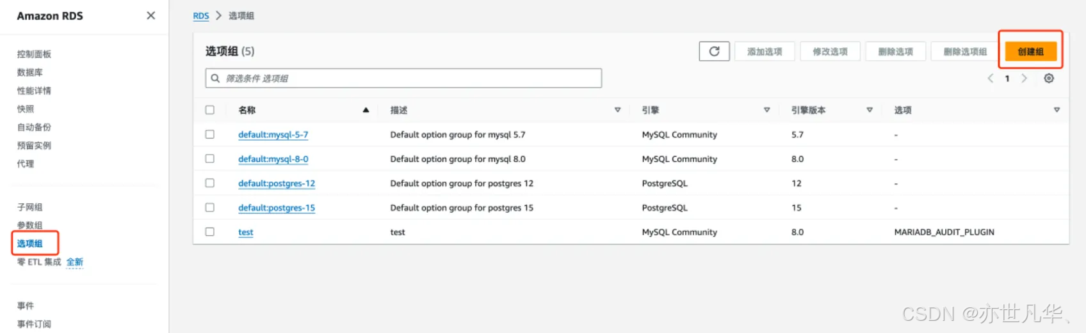Open 事件 in sidebar
The width and height of the screenshot is (1086, 333).
[x=26, y=306]
